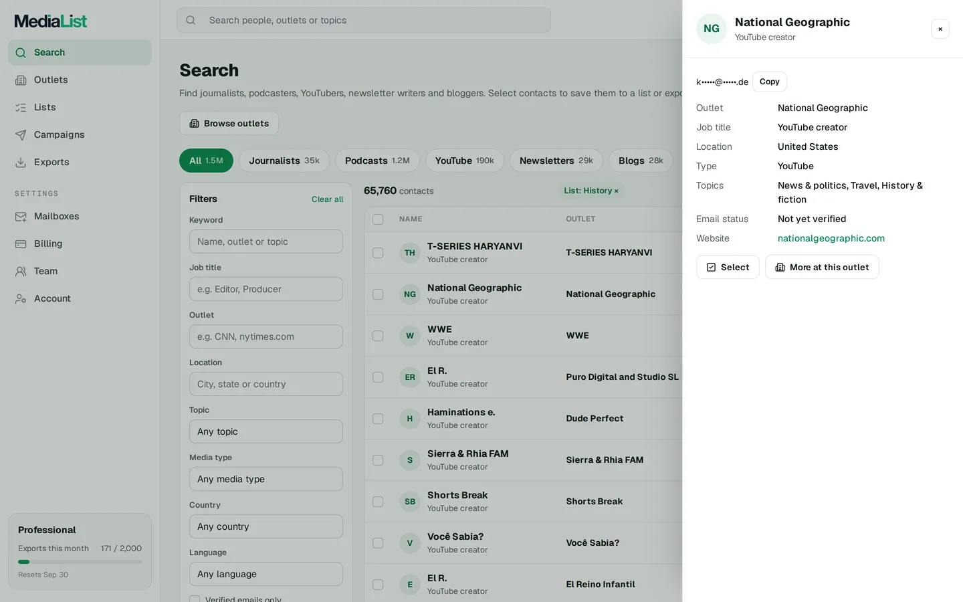
Task: Click the NAME column header
Action: (411, 219)
